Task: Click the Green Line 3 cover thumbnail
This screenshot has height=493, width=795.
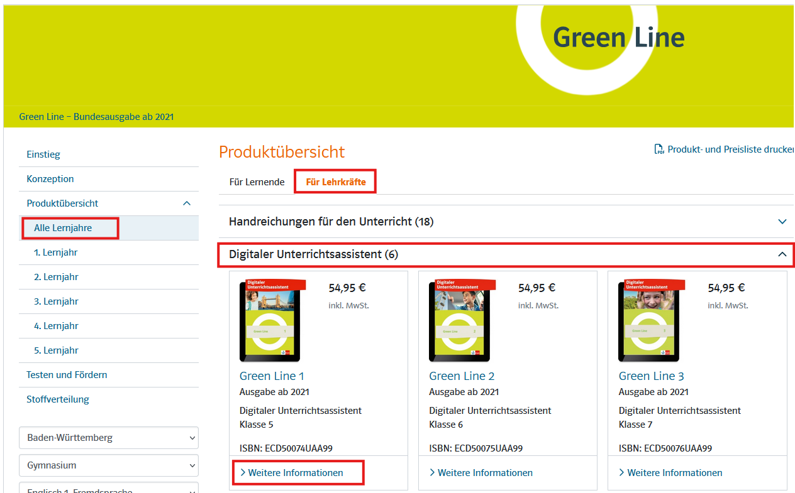Action: click(x=651, y=320)
